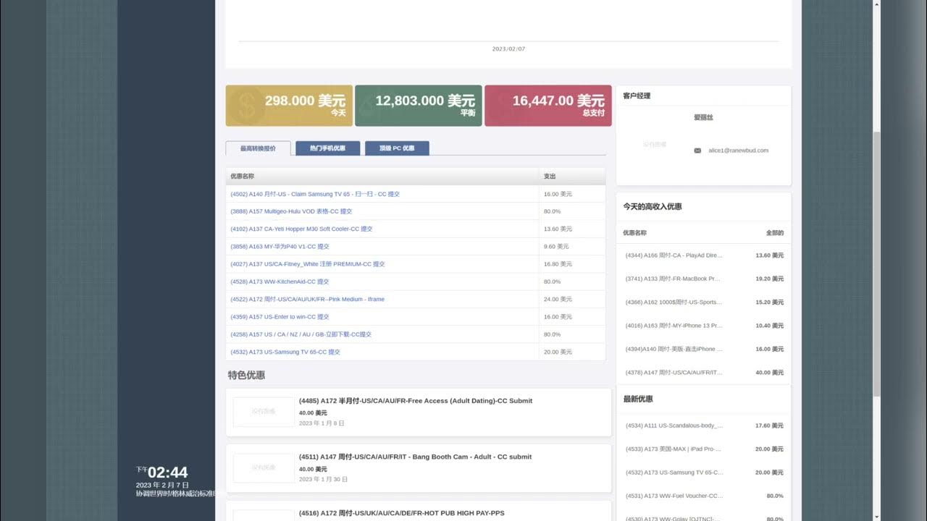
Task: Click the 02:44 clock overlay
Action: [168, 473]
